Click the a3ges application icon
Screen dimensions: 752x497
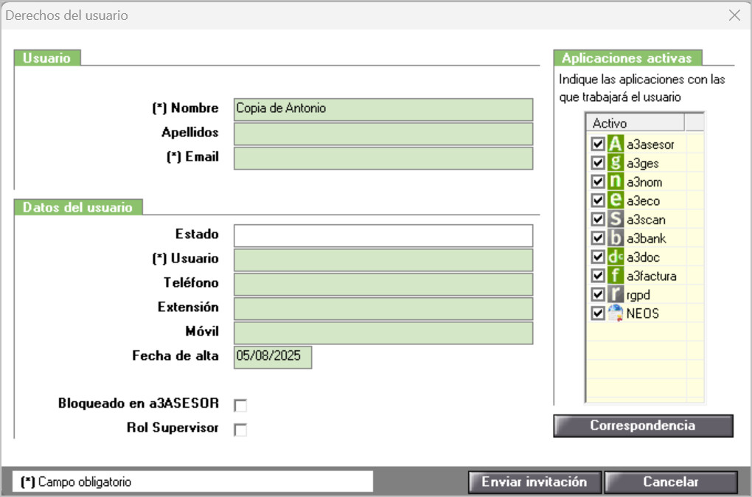pos(616,163)
